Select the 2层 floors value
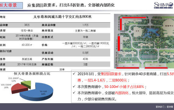Image resolution: width=174 pixels, height=110 pixels. click(x=85, y=64)
